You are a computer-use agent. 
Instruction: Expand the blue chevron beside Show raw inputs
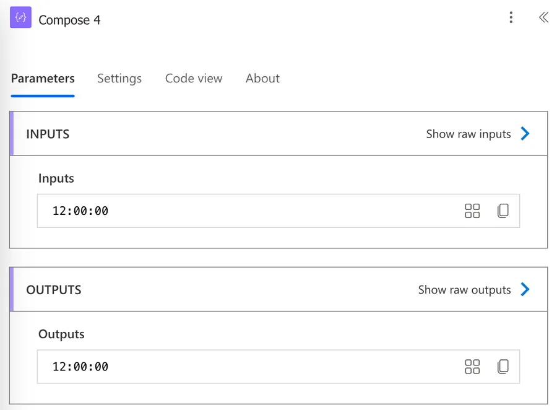point(525,134)
